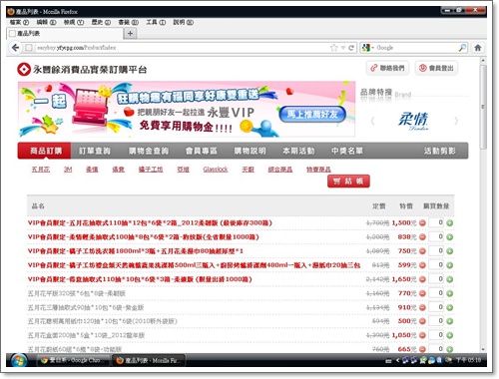Click the search magnifier icon
This screenshot has width=499, height=379.
462,48
